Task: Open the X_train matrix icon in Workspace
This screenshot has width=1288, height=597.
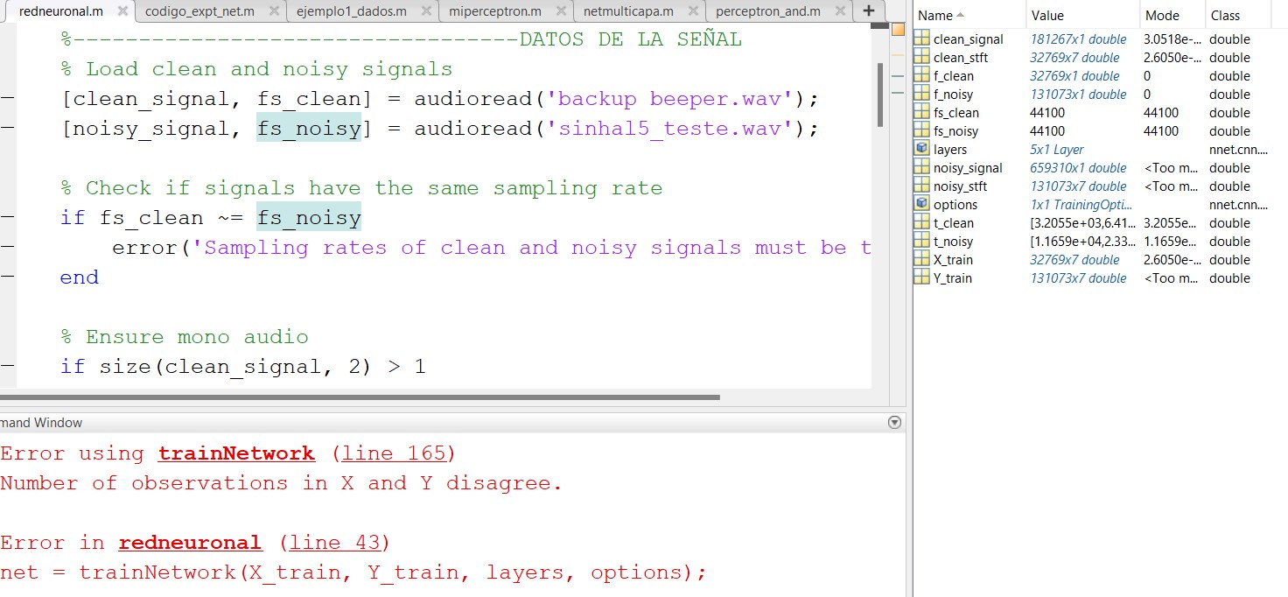Action: 923,259
